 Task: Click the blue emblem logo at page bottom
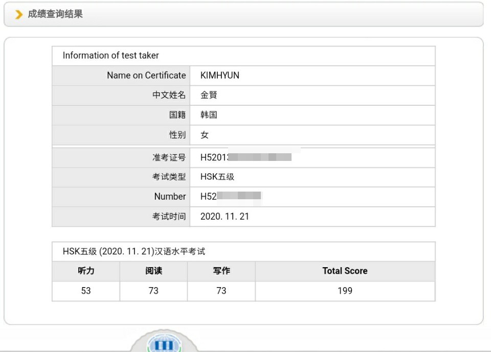(x=164, y=343)
